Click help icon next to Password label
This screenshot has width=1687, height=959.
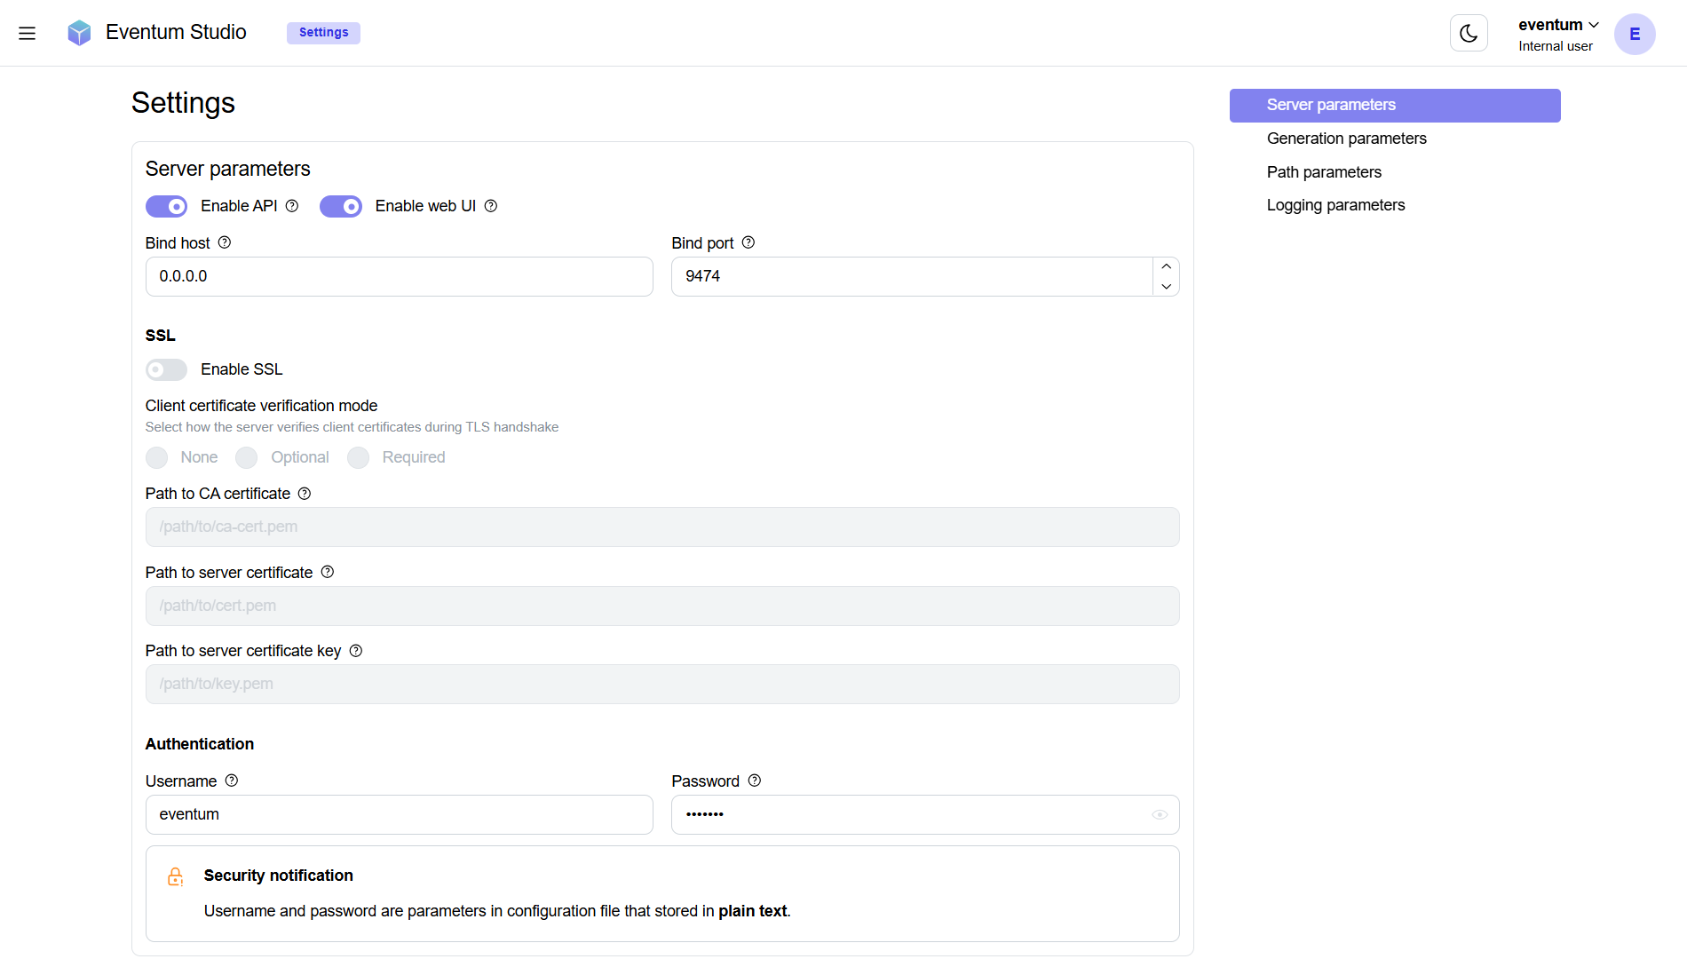click(755, 781)
